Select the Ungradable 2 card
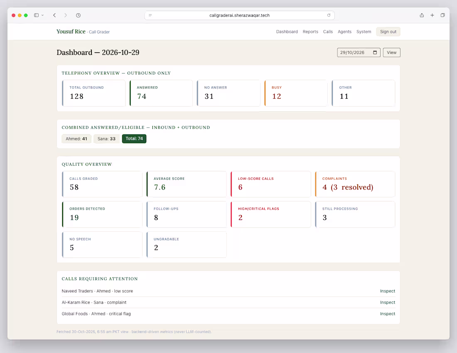 click(x=187, y=245)
